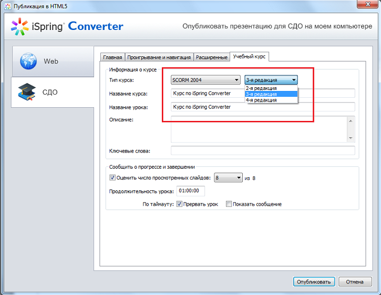The width and height of the screenshot is (381, 295).
Task: Click the description scrollbar down arrow
Action: pos(351,138)
